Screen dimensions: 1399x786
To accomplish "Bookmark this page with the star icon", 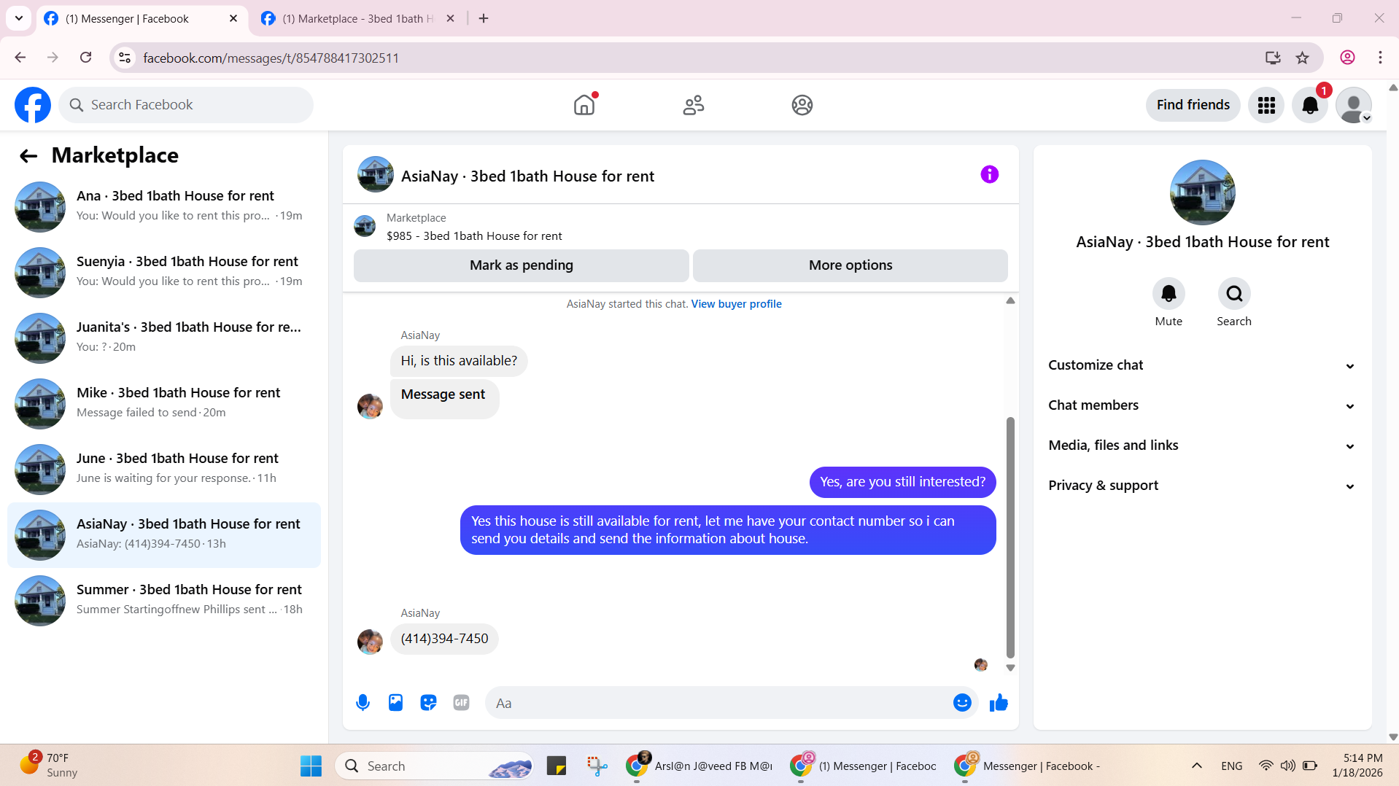I will pos(1302,58).
